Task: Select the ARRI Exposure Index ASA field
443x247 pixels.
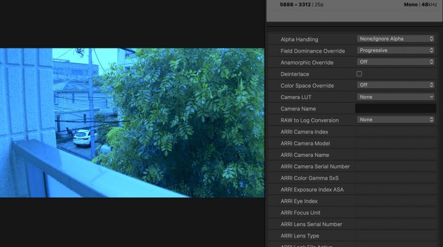Action: tap(396, 190)
